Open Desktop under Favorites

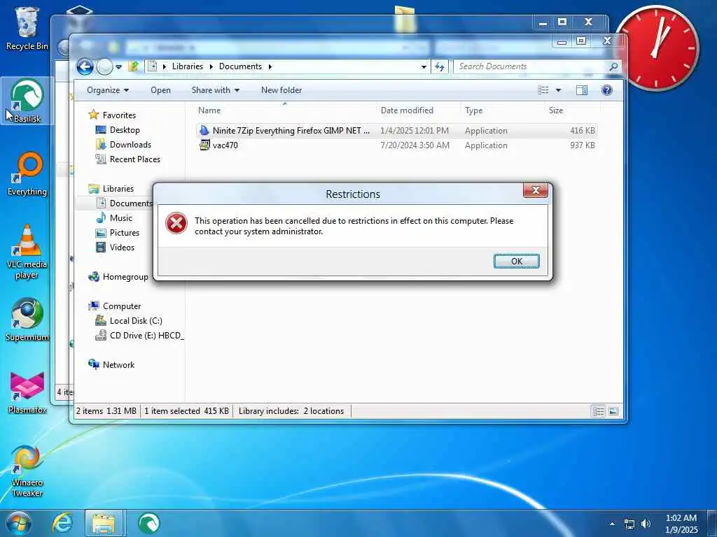point(125,129)
